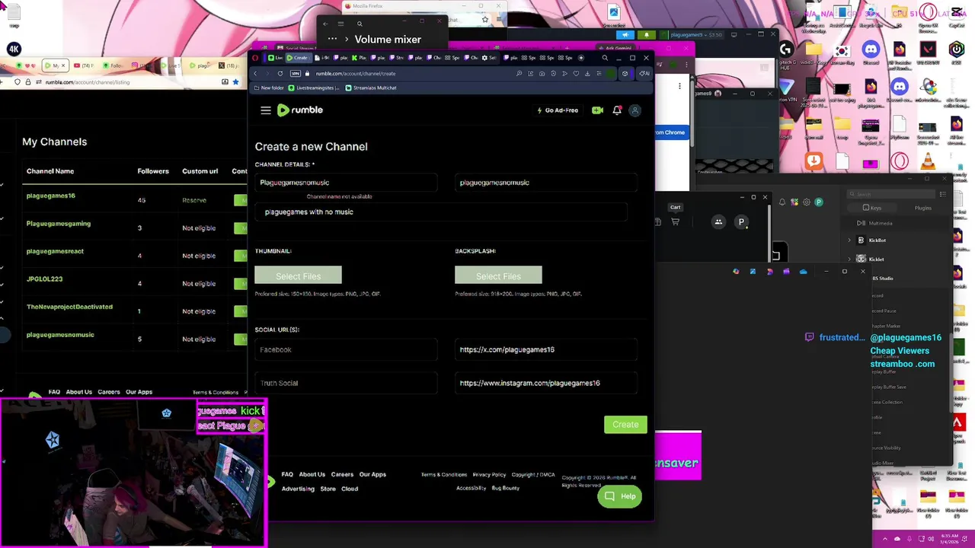Click the Stream Deck bell icon

[782, 202]
